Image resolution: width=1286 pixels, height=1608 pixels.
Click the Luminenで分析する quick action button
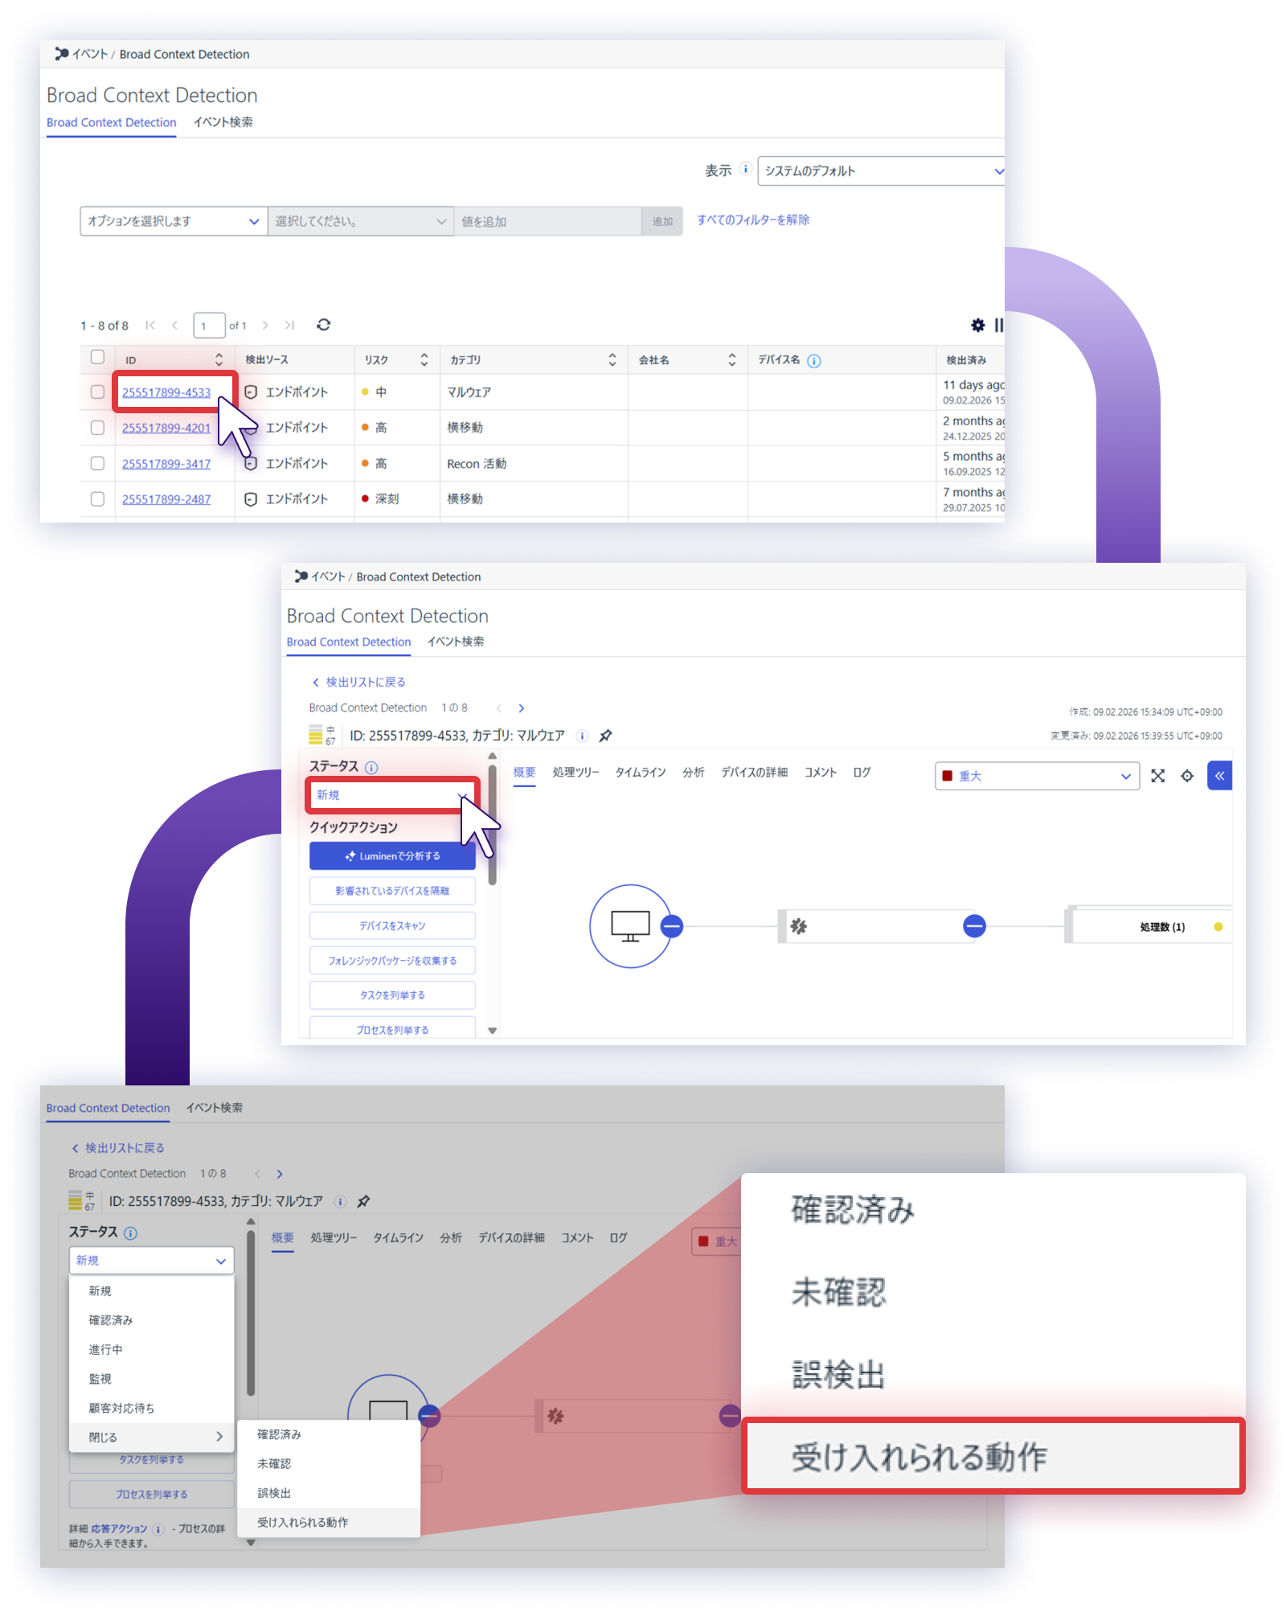coord(391,855)
